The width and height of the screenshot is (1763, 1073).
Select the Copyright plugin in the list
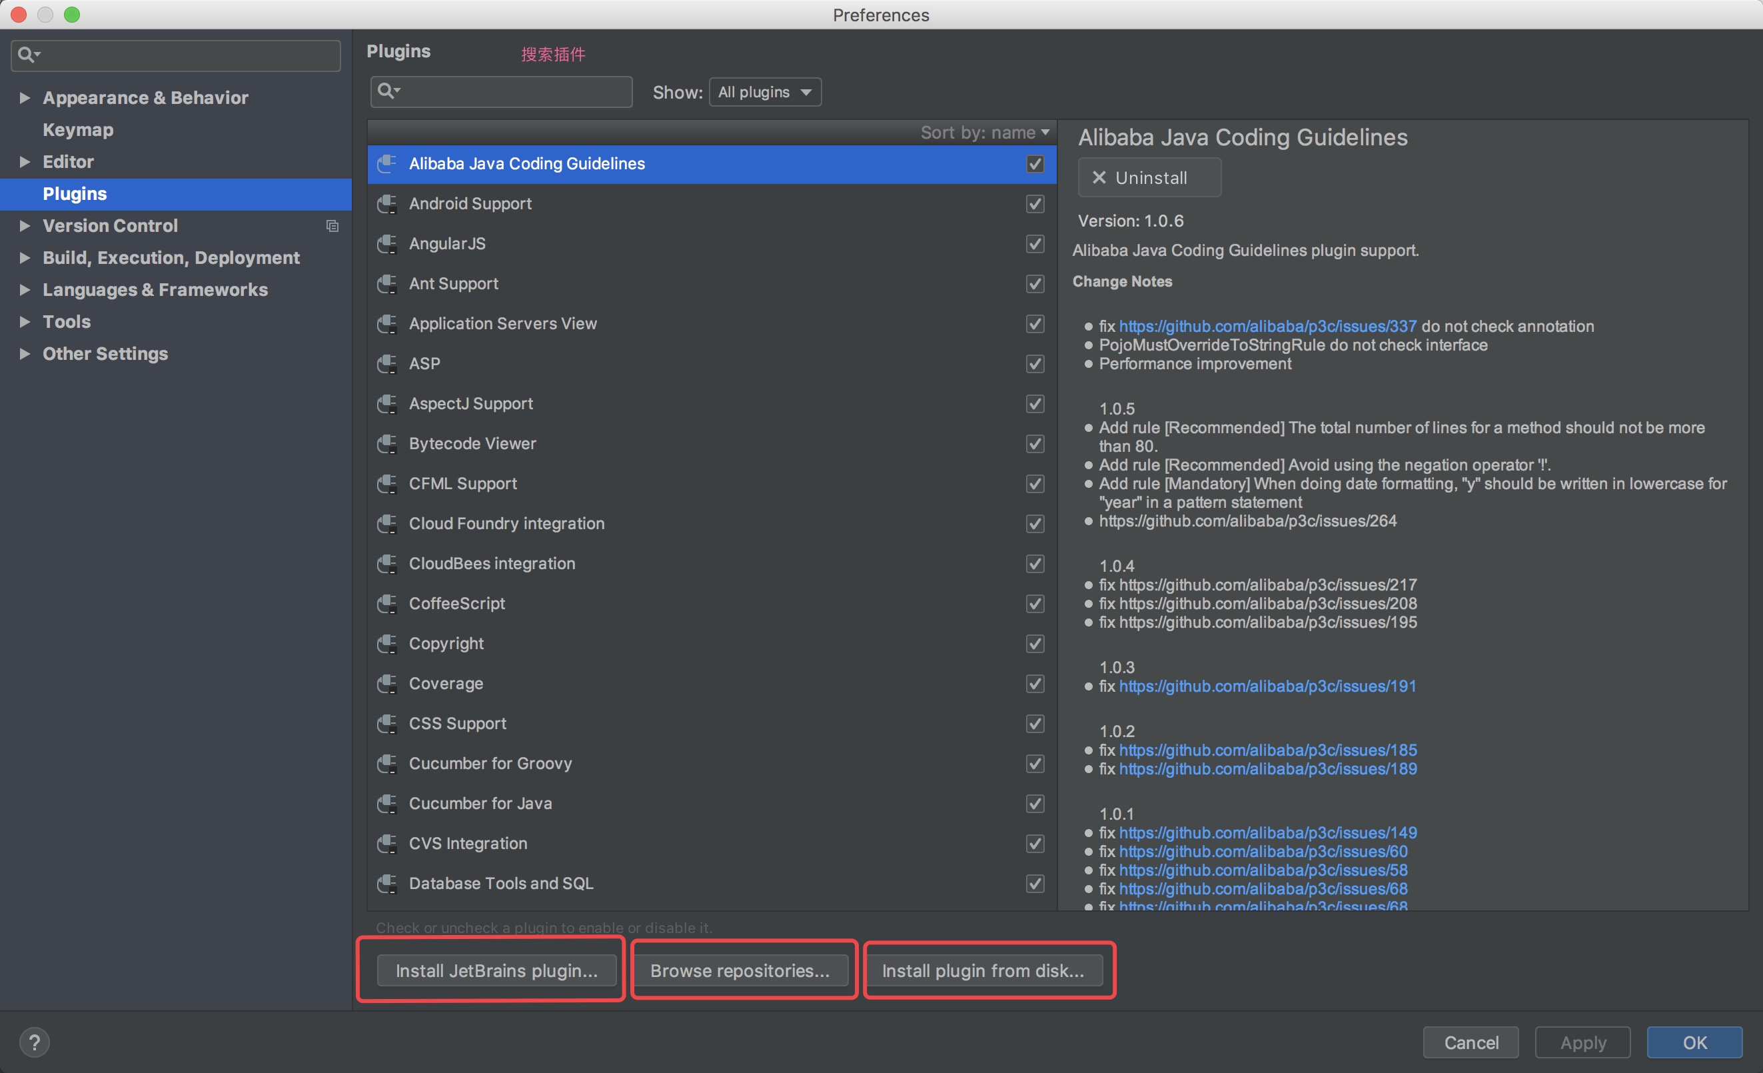click(x=446, y=644)
